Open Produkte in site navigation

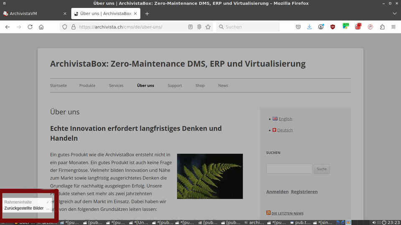pos(87,85)
